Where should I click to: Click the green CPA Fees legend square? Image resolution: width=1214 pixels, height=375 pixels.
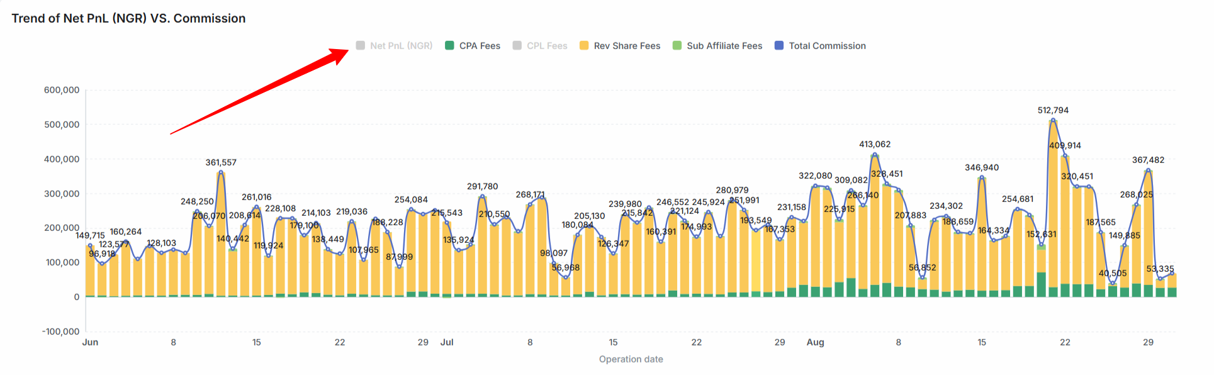point(449,45)
